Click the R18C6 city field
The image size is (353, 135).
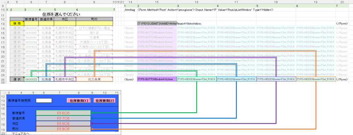pyautogui.click(x=63, y=123)
